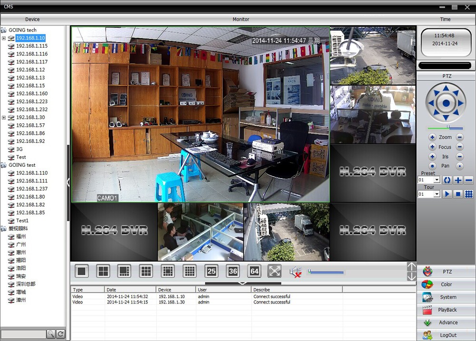Choose the 64-channel view layout

(x=254, y=271)
